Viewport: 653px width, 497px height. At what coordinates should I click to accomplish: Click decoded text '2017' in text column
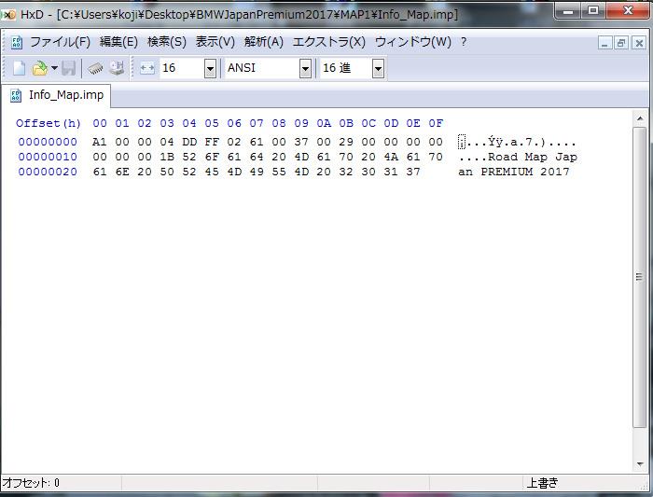555,172
